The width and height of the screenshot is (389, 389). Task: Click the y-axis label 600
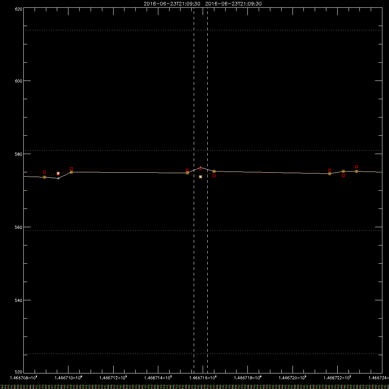point(19,81)
